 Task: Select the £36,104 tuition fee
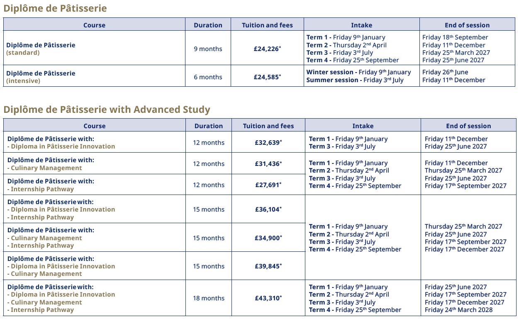point(268,209)
